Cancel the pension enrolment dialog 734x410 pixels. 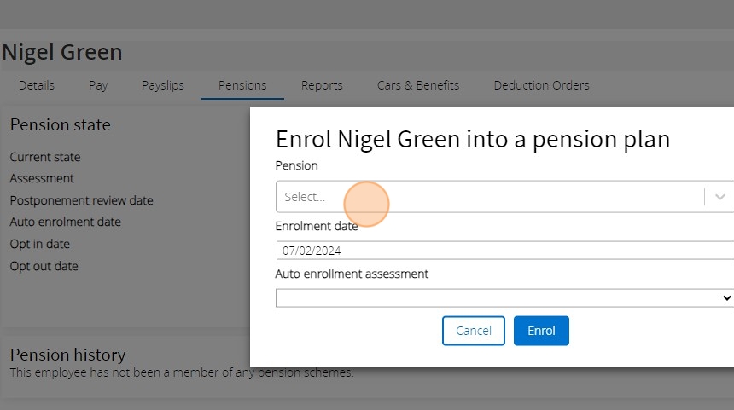point(474,331)
